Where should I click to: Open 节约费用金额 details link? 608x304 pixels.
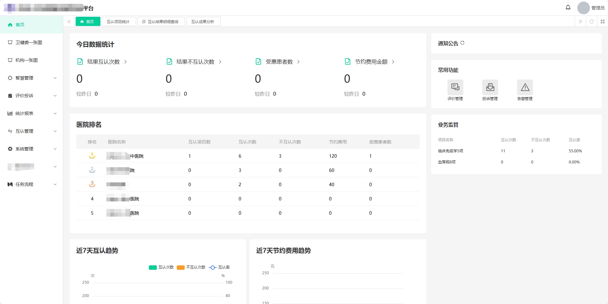pyautogui.click(x=393, y=62)
